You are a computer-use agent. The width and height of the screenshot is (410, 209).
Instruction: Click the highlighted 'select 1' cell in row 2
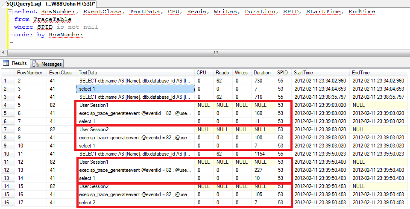pyautogui.click(x=135, y=89)
